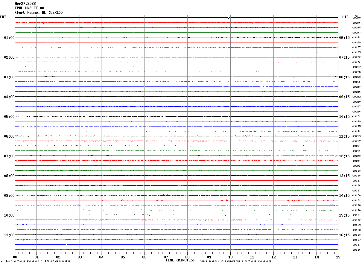Click minute-axis tick label '01'
The image size is (362, 265).
tap(36, 257)
